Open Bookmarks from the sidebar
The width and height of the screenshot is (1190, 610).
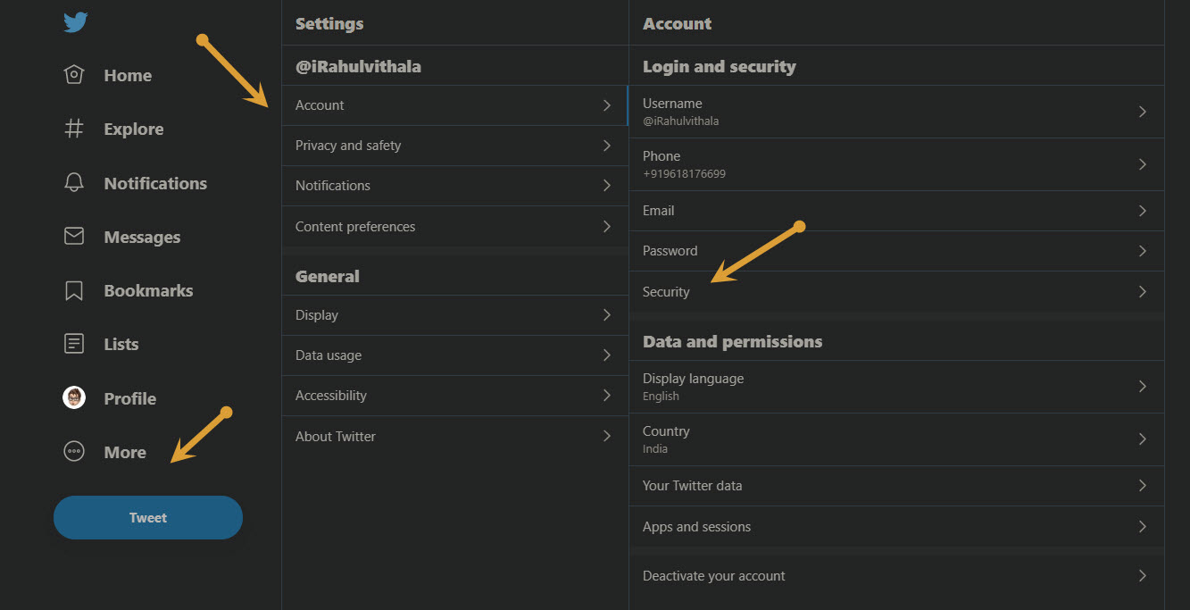(x=148, y=291)
